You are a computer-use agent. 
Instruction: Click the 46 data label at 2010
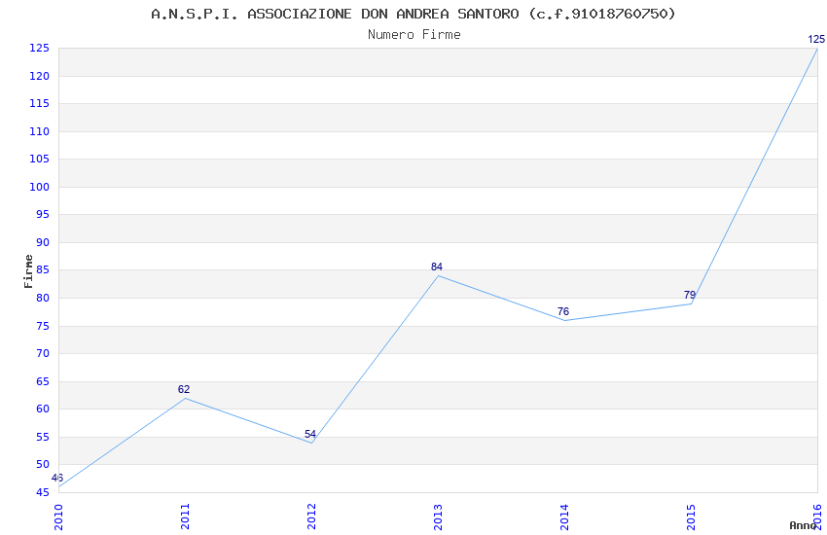57,478
